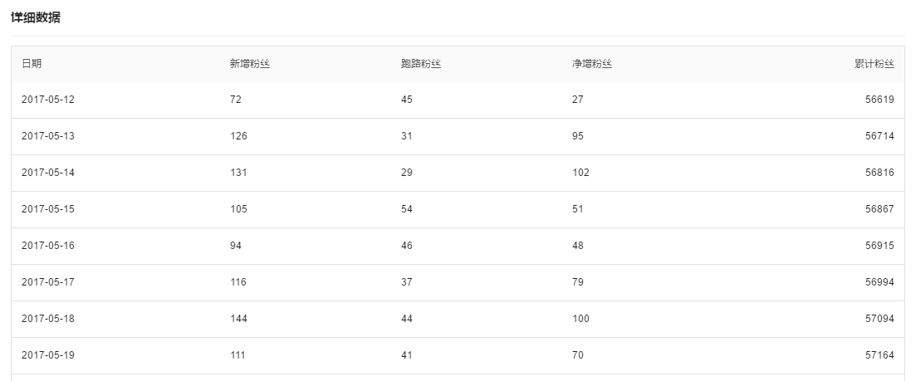Viewport: 916px width, 381px height.
Task: Click the 2017-05-13 date cell
Action: 48,136
